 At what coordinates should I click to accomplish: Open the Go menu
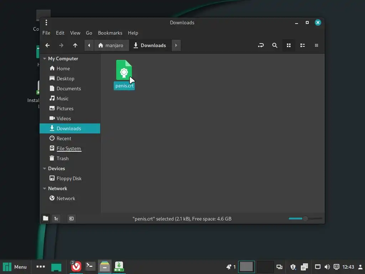[x=89, y=33]
